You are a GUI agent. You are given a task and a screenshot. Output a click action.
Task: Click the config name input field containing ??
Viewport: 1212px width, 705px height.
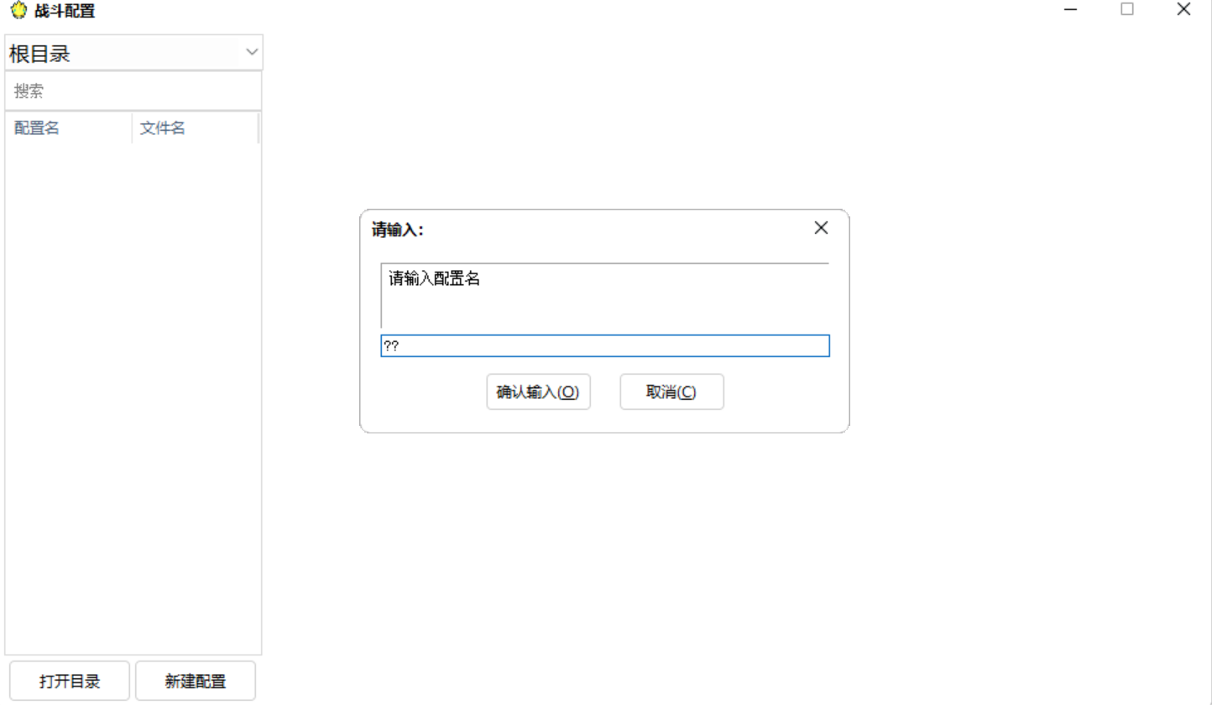pyautogui.click(x=605, y=345)
